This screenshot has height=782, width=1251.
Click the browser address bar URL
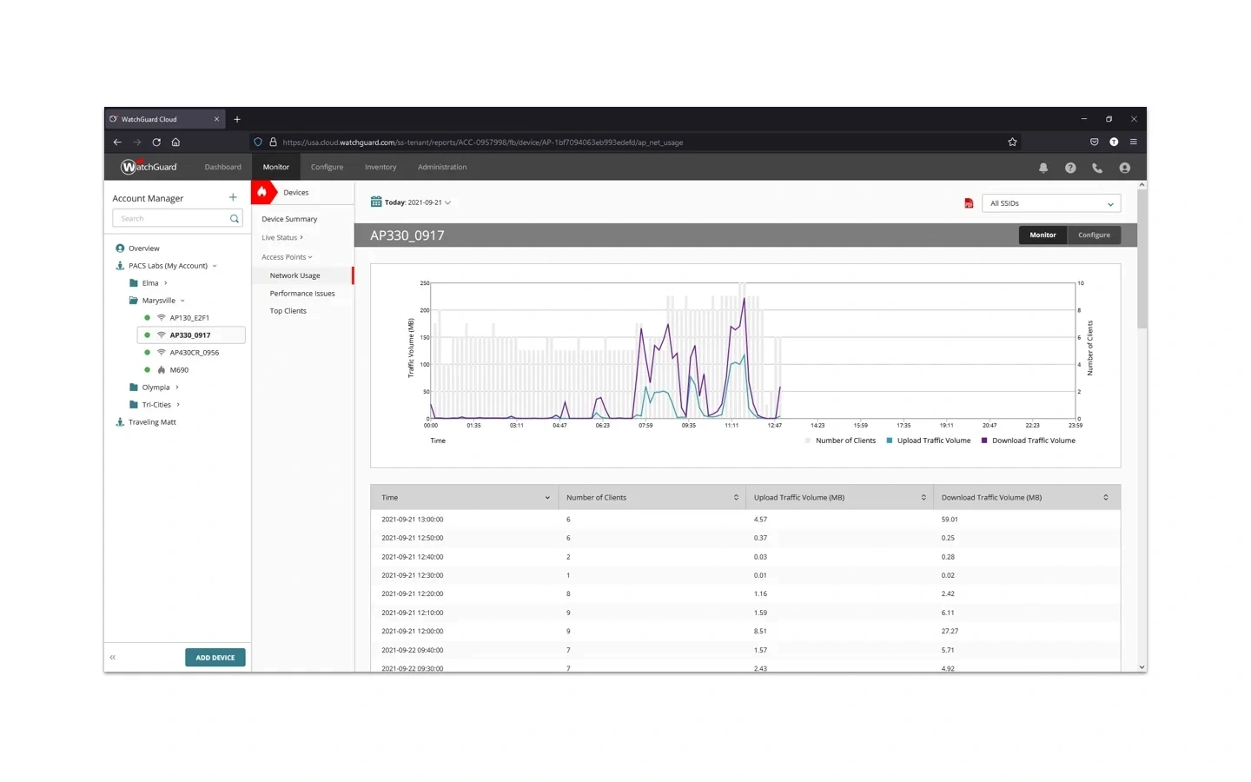[483, 142]
